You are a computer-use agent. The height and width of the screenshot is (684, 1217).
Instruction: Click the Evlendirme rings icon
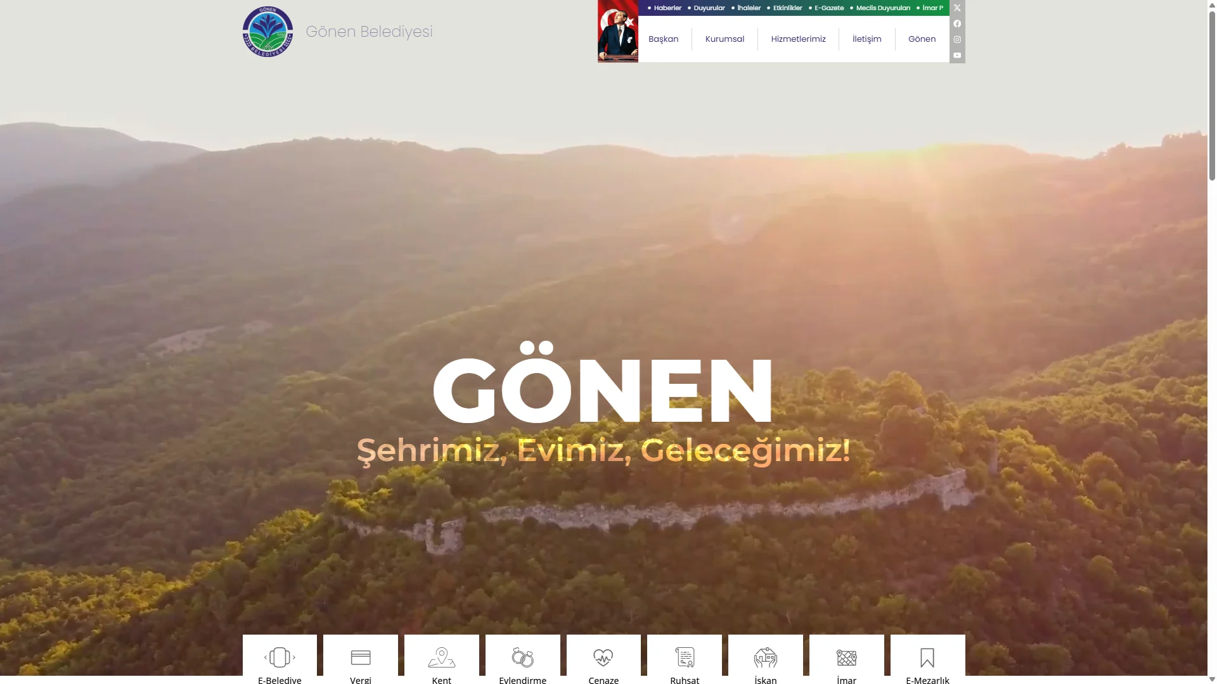tap(522, 657)
